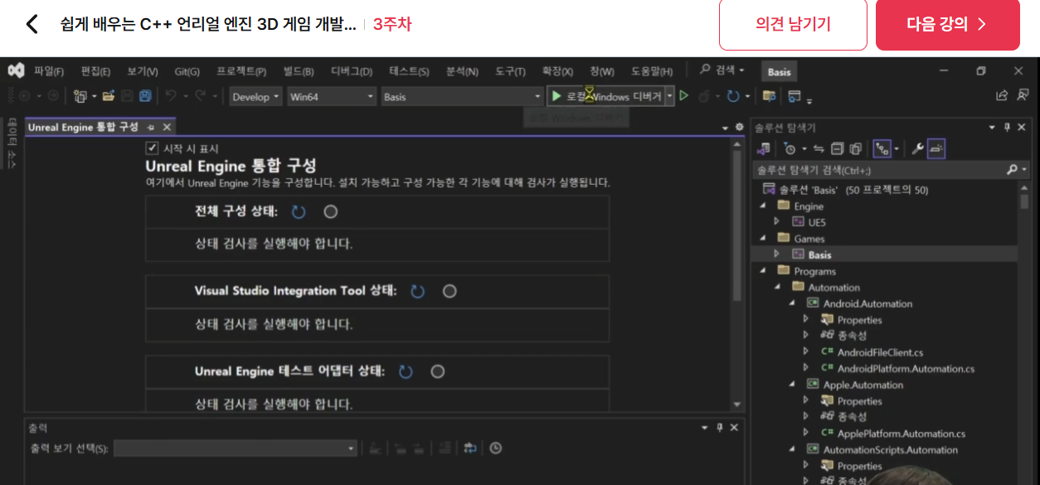The width and height of the screenshot is (1040, 485).
Task: Click the feedback person icon at top right
Action: pyautogui.click(x=1023, y=96)
